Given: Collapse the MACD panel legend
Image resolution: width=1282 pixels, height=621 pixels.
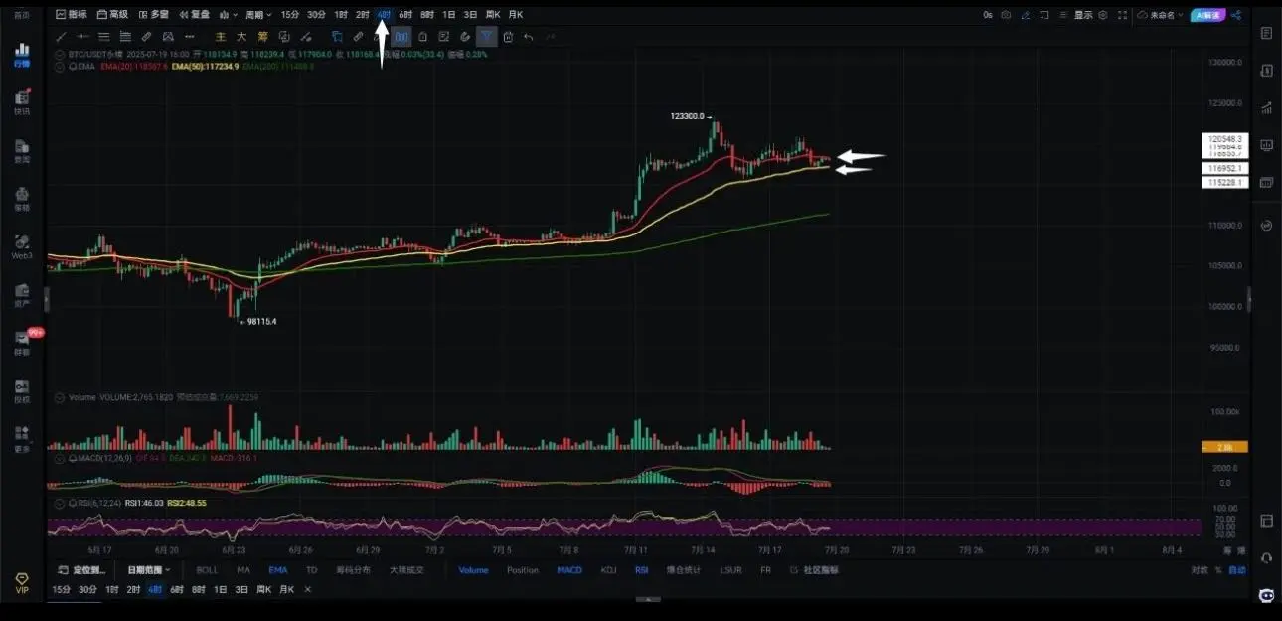Looking at the screenshot, I should click(60, 458).
